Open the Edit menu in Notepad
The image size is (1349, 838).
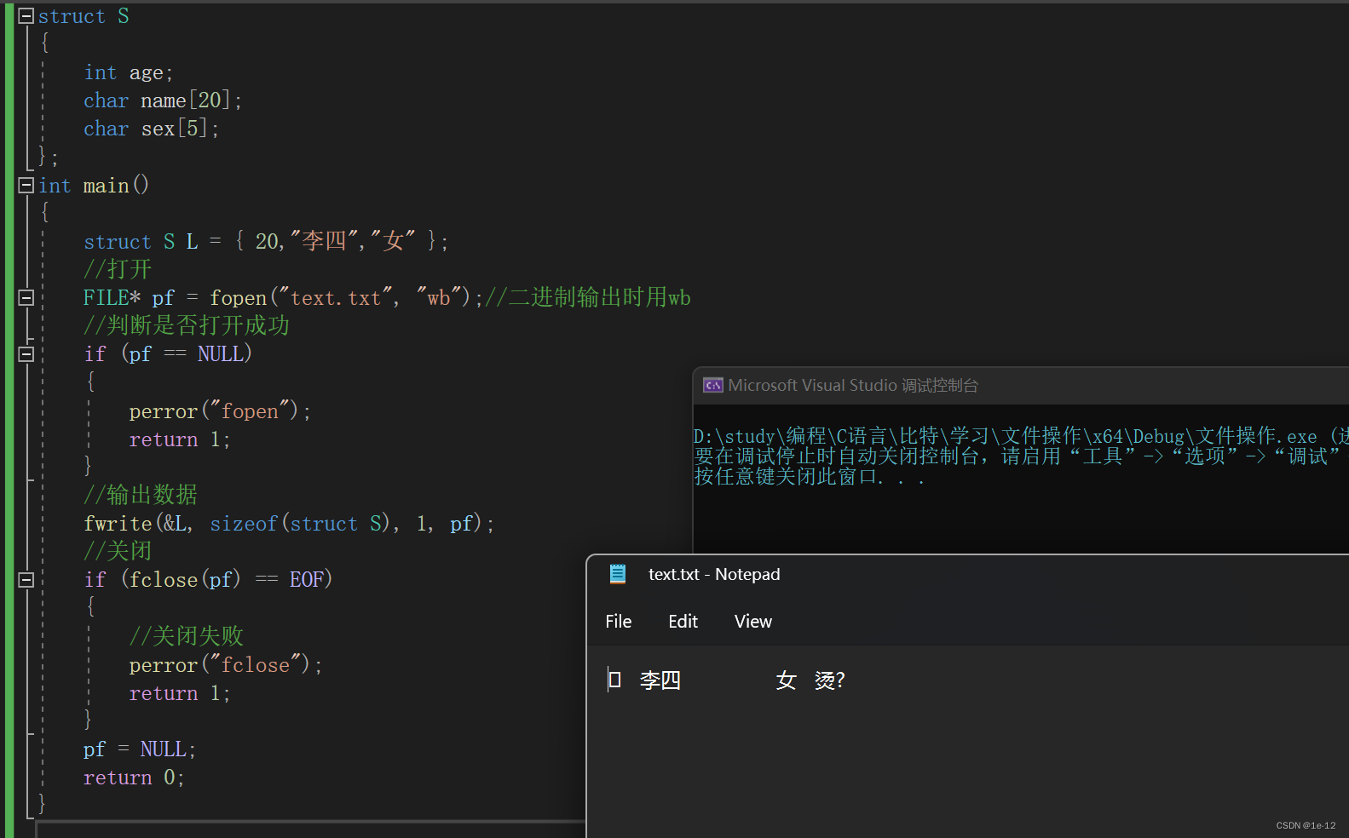pyautogui.click(x=683, y=622)
